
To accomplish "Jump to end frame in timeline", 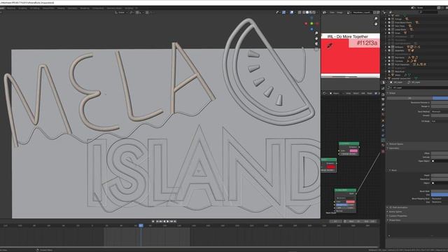I will [x=175, y=221].
